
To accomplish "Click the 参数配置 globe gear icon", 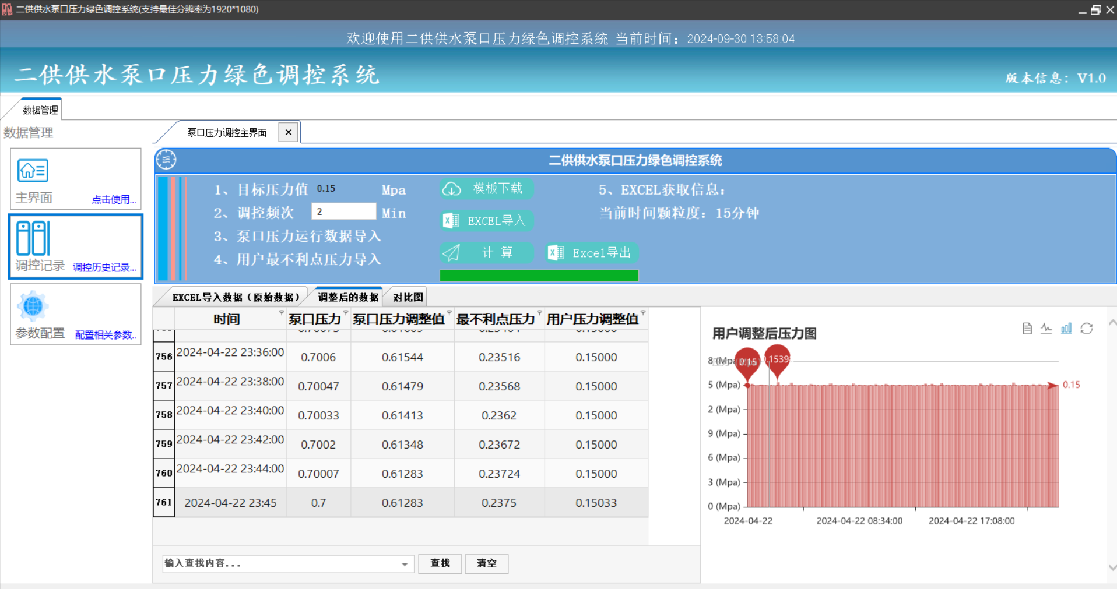I will [33, 306].
